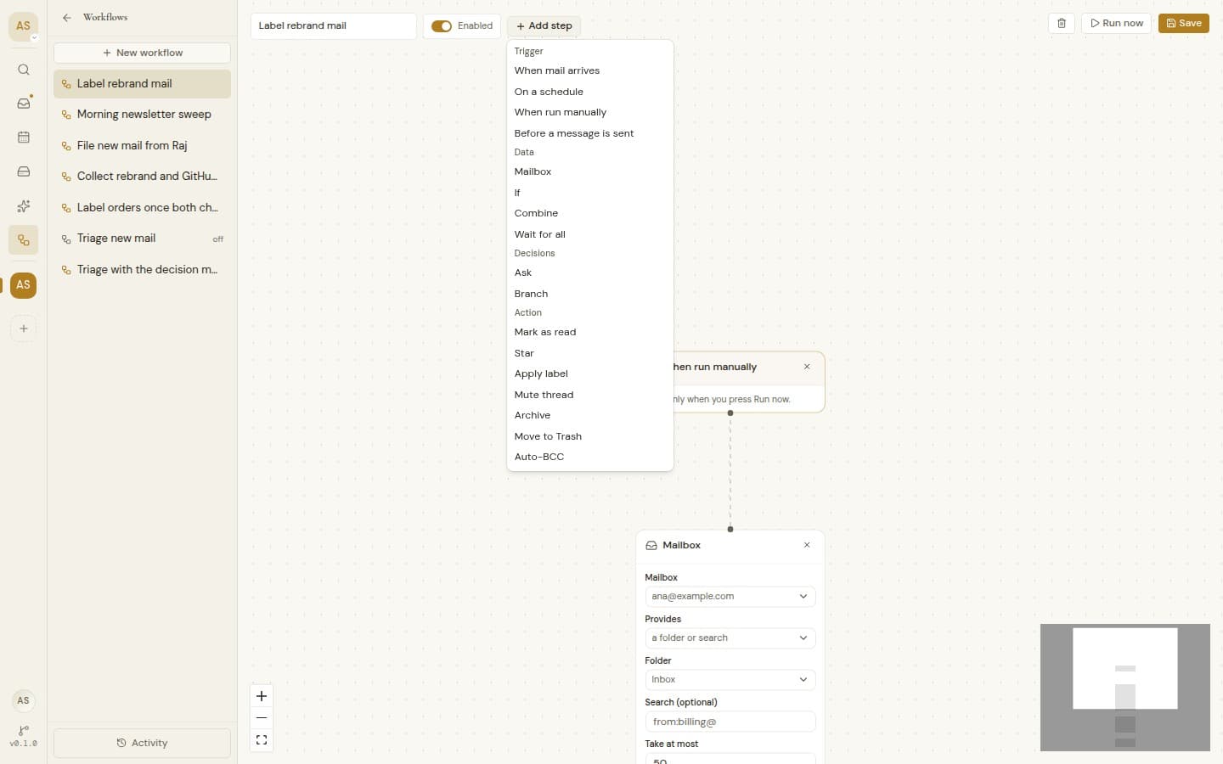Open the Morning newsletter sweep workflow
Screen dimensions: 1223x764
(142, 115)
